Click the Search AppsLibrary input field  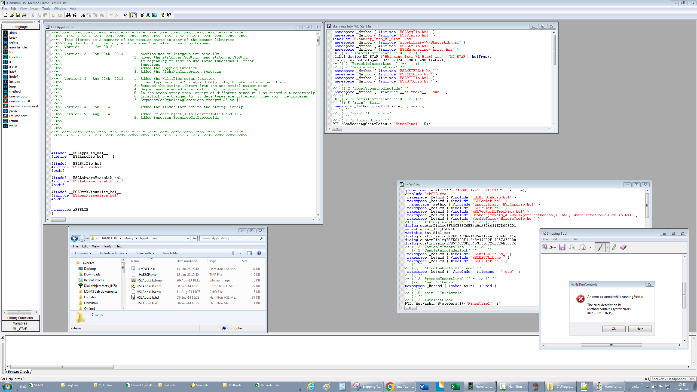(x=230, y=238)
